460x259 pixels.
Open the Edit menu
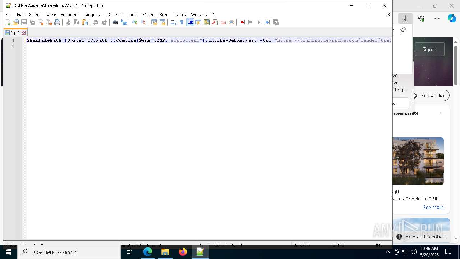point(20,15)
